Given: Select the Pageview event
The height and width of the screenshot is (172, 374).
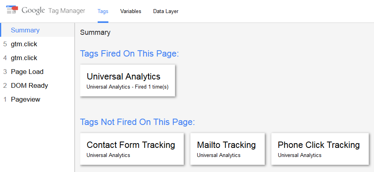Looking at the screenshot, I should coord(37,99).
